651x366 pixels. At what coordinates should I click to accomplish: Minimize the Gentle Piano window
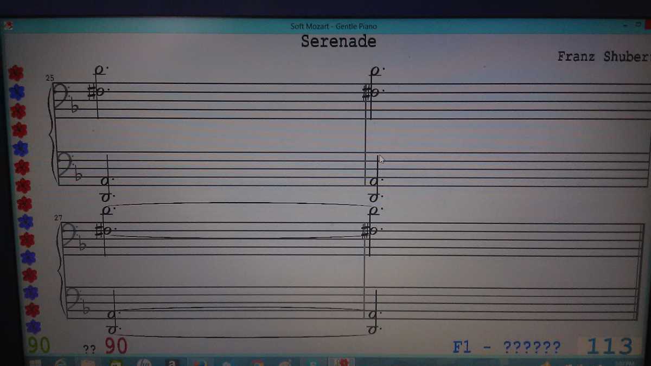[627, 25]
